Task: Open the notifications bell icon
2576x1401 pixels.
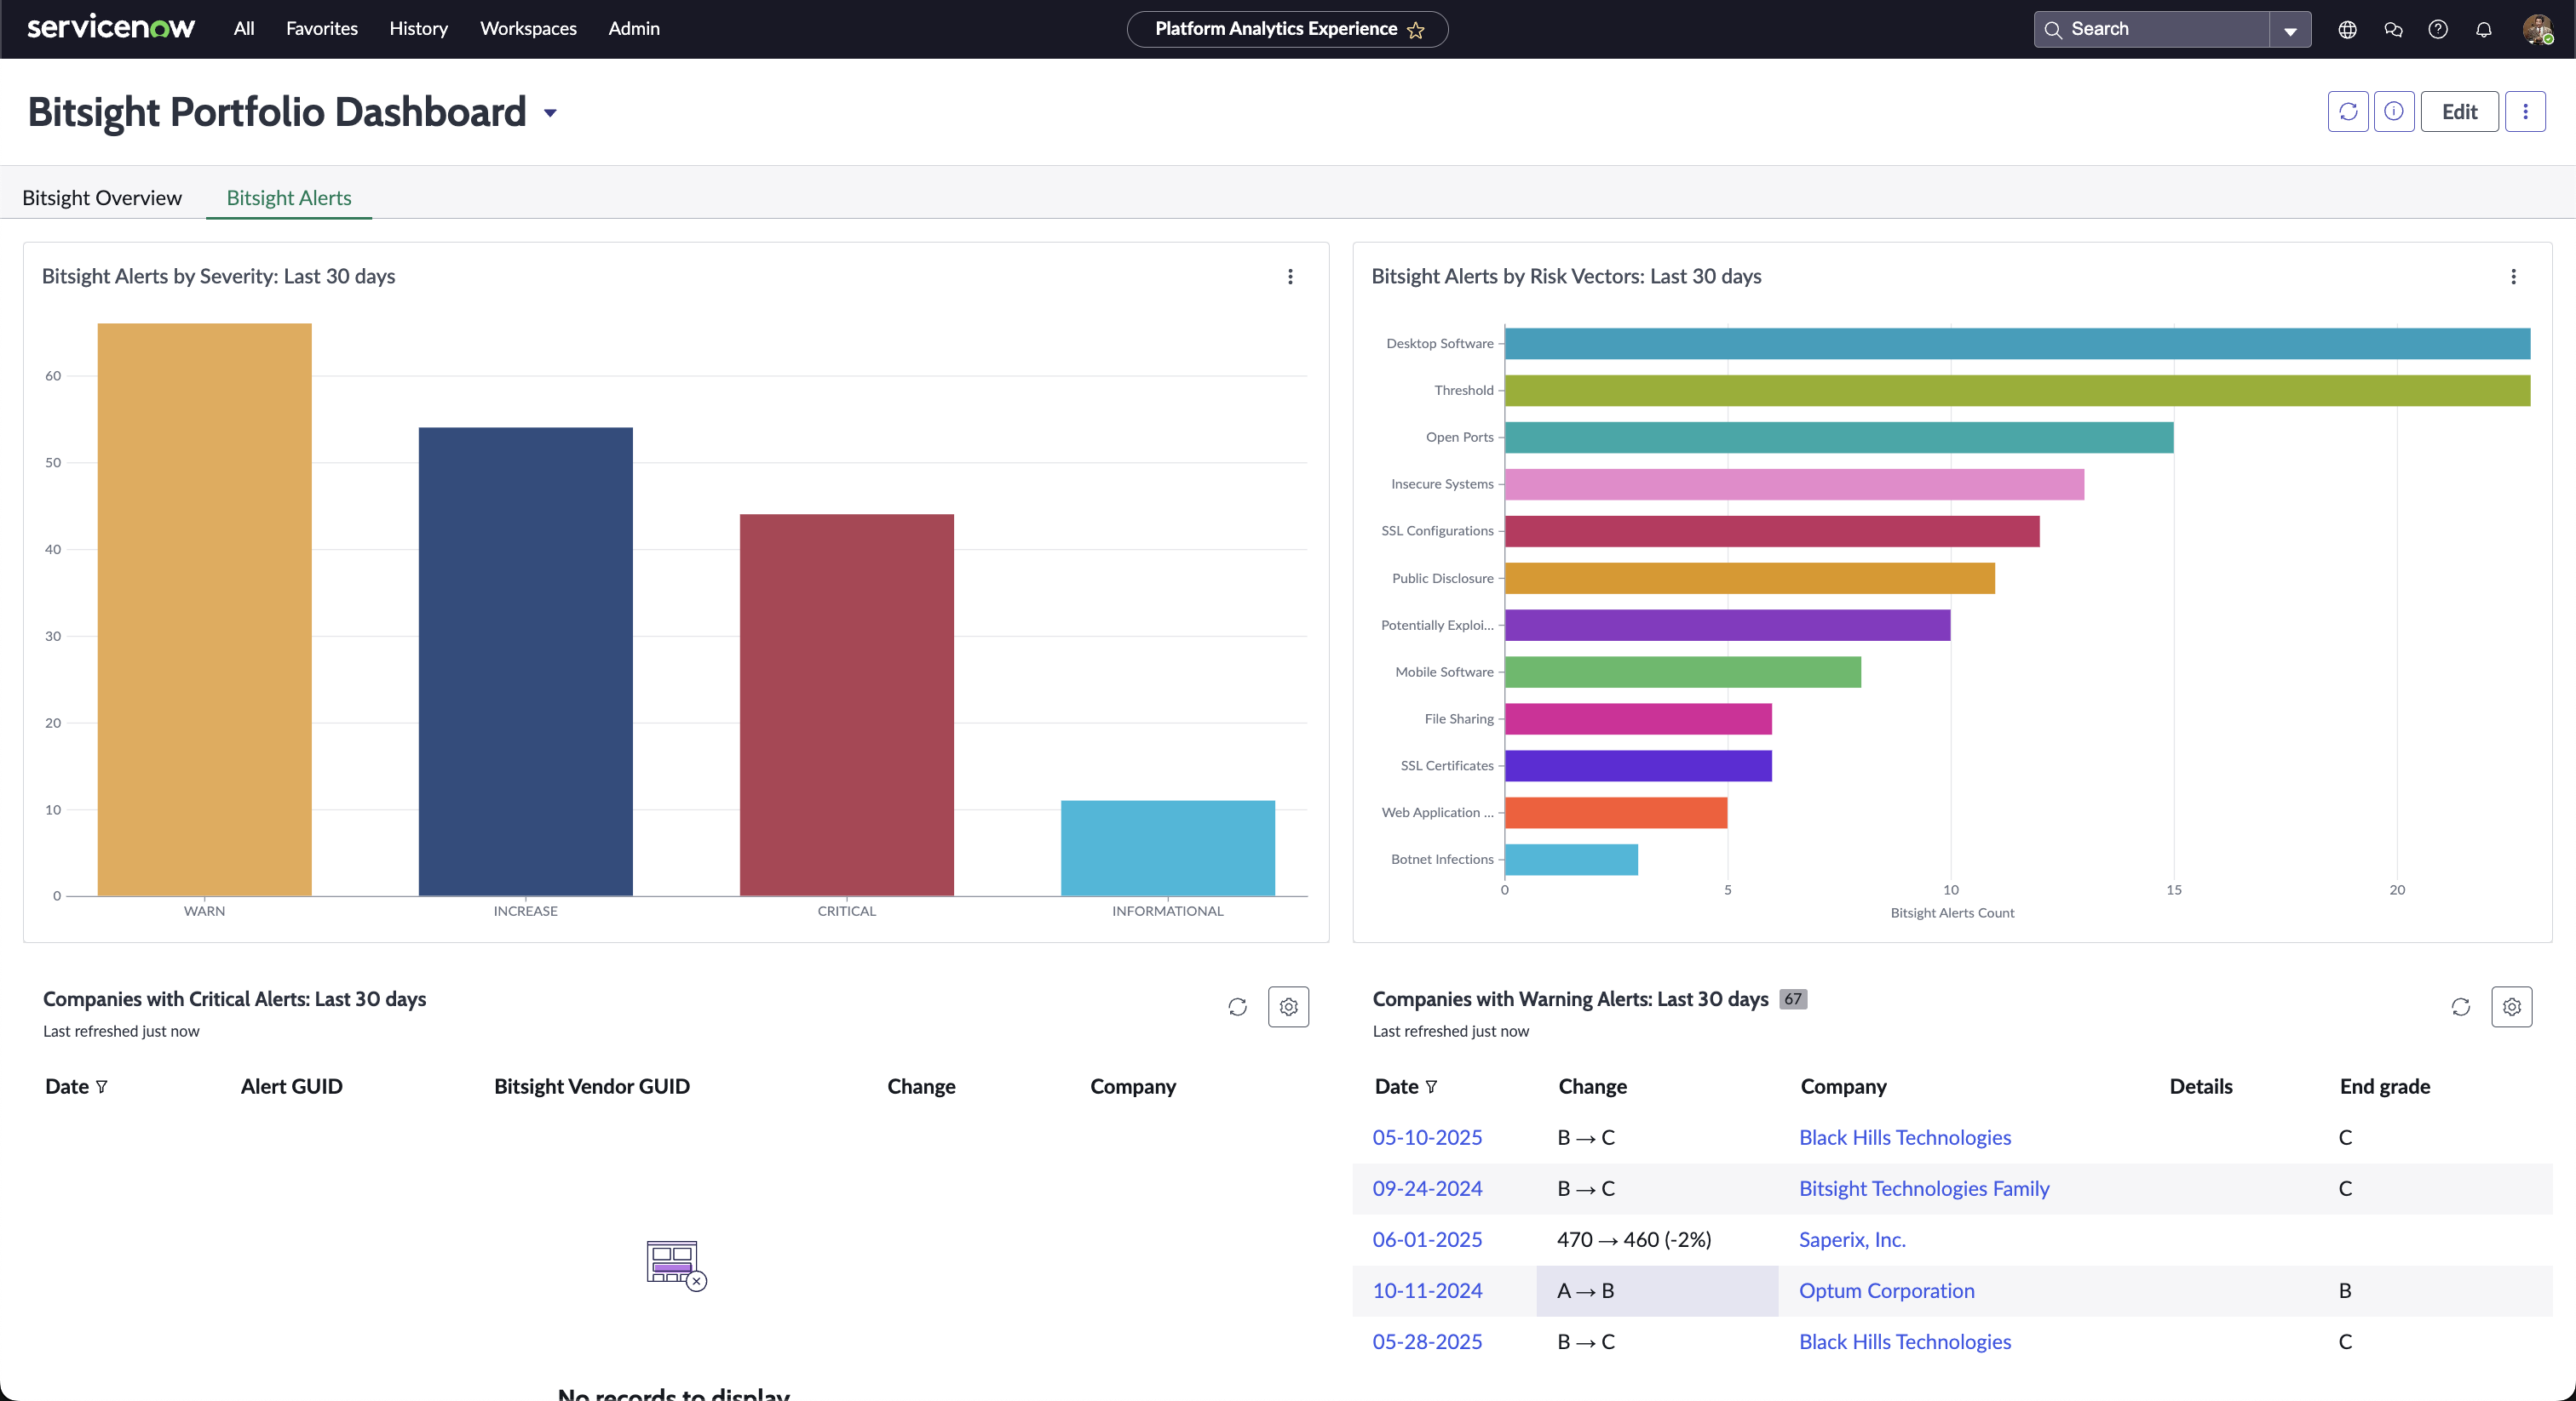Action: point(2483,29)
